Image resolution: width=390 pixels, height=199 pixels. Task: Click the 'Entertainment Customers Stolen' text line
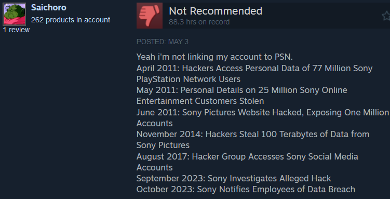pos(200,101)
